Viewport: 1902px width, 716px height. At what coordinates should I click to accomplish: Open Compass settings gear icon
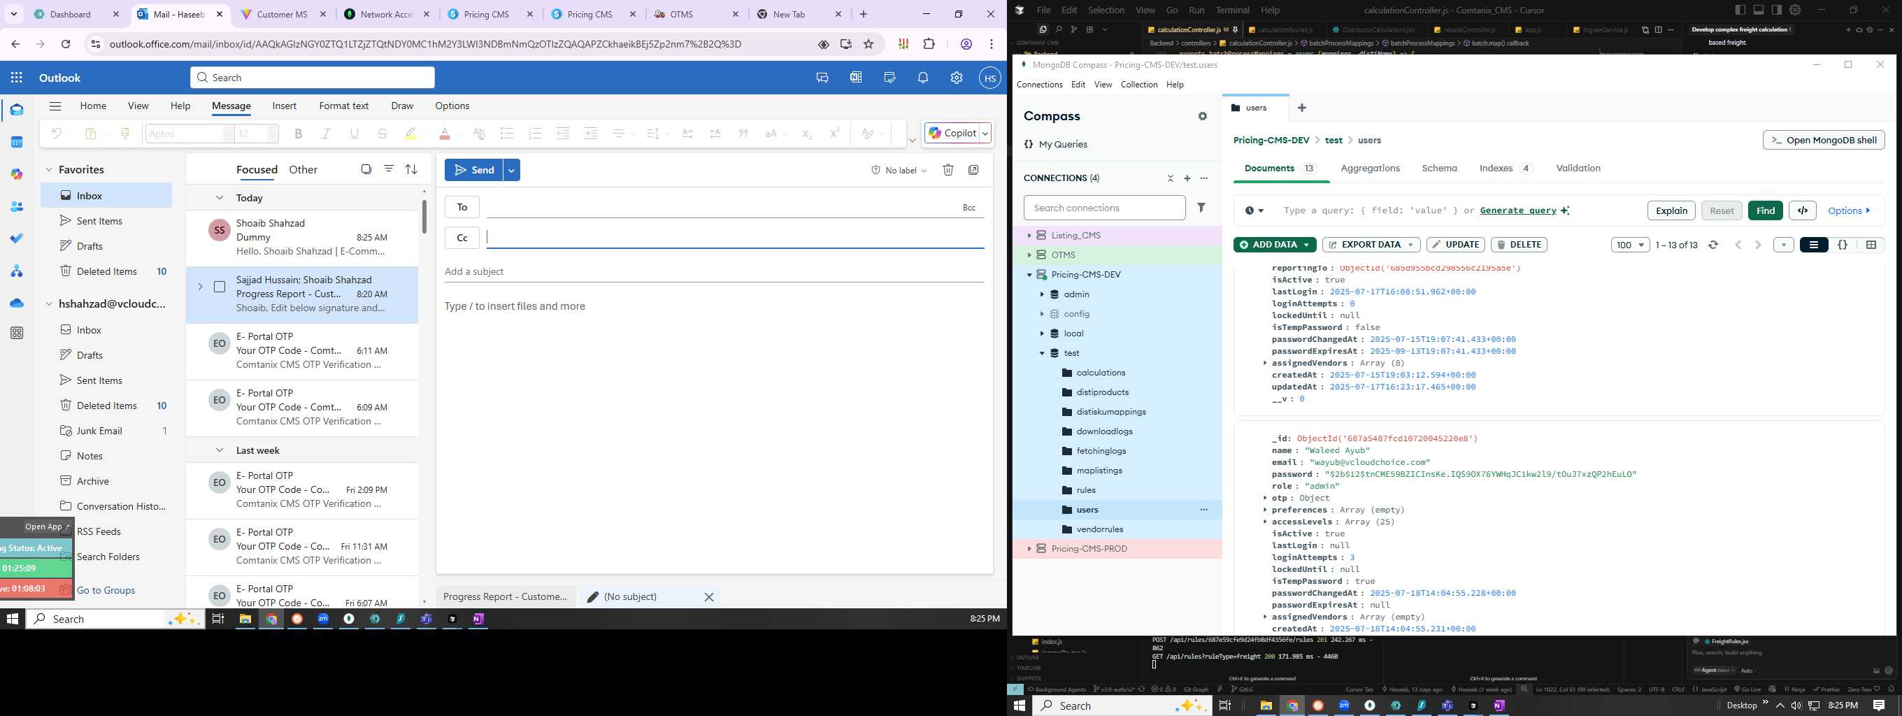pyautogui.click(x=1203, y=116)
